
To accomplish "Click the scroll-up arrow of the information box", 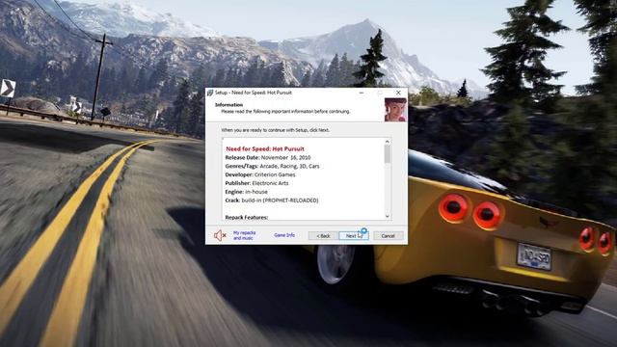I will coord(388,142).
